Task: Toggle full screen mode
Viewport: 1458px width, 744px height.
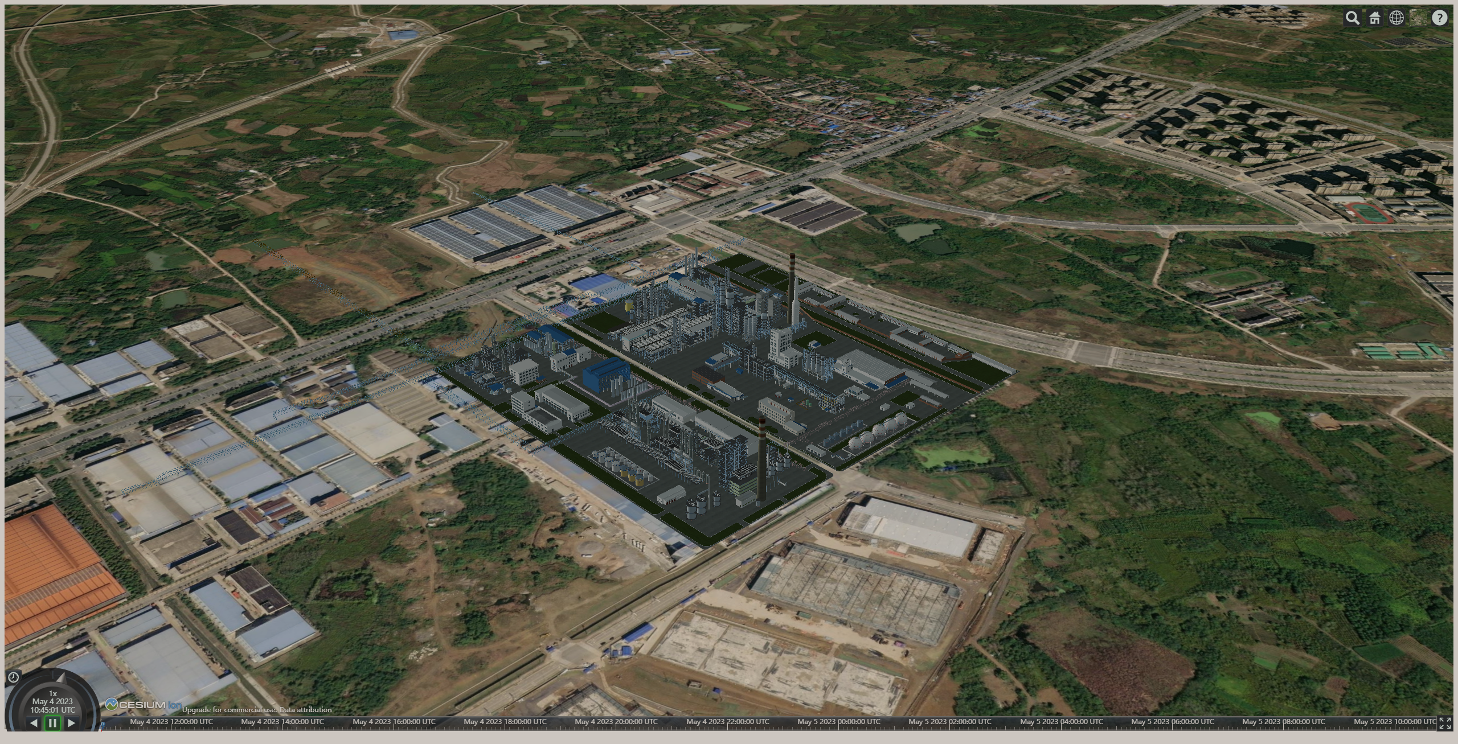Action: [1445, 724]
